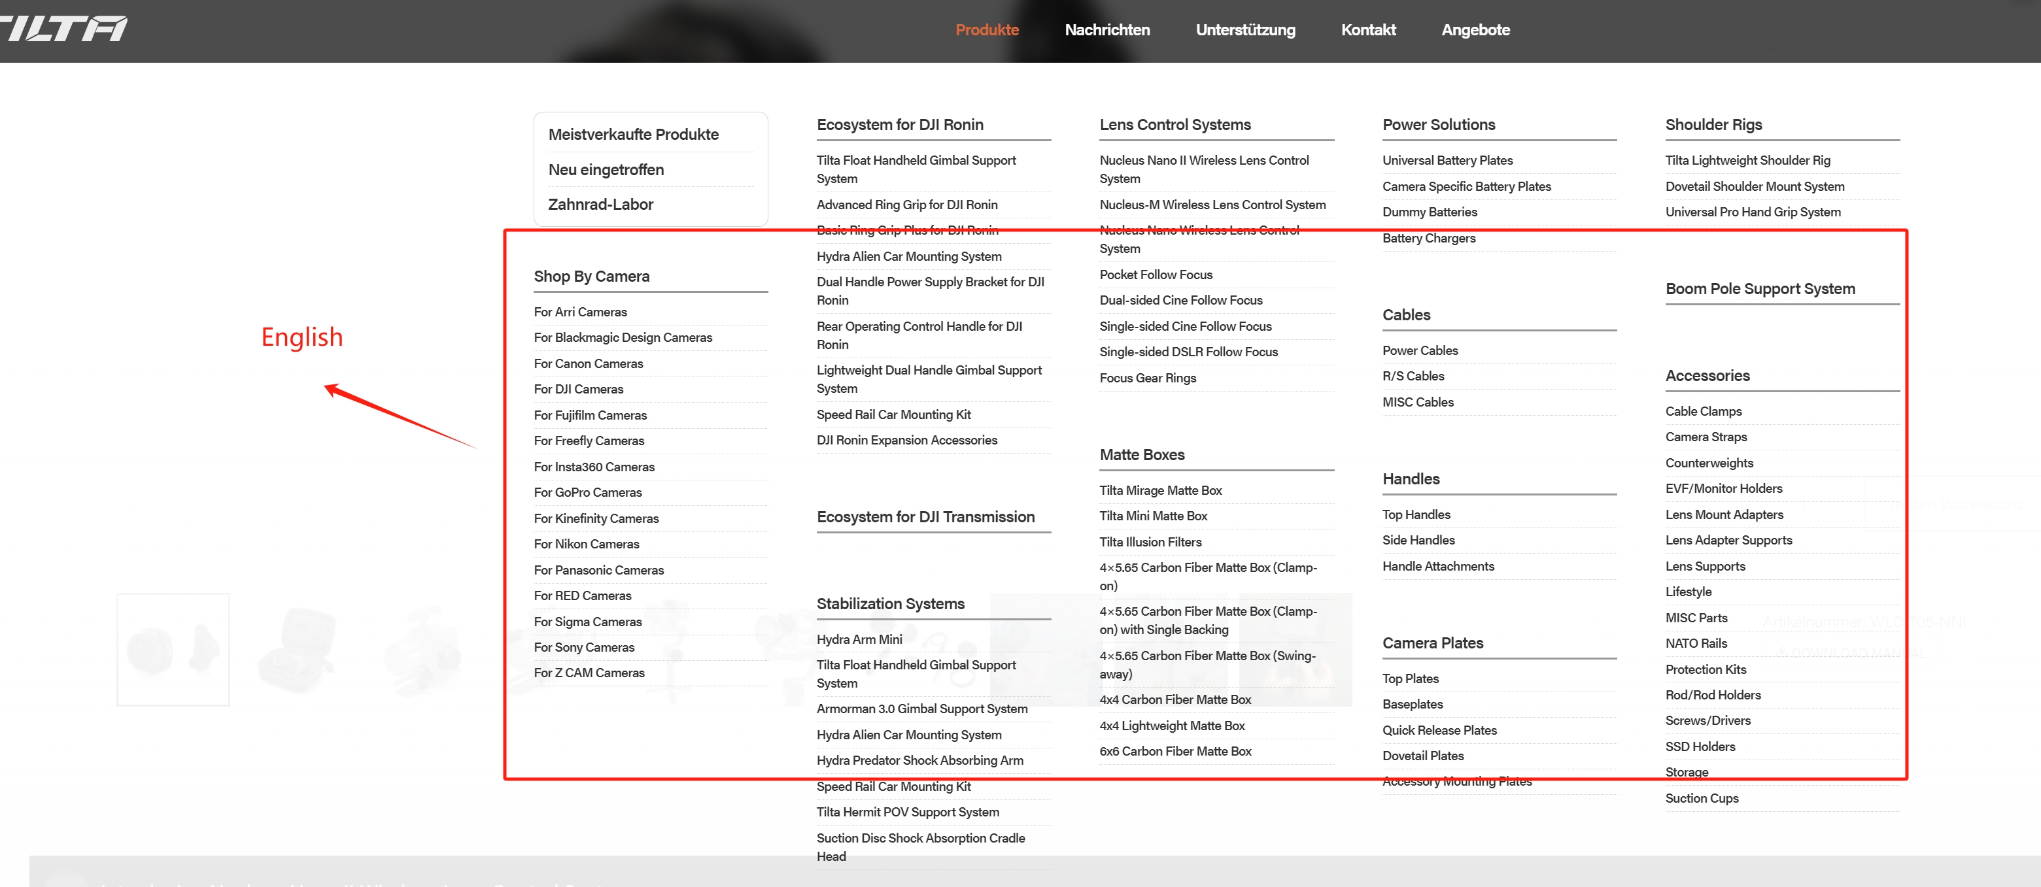The image size is (2041, 887).
Task: Choose For Panasonic Cameras
Action: [x=598, y=570]
